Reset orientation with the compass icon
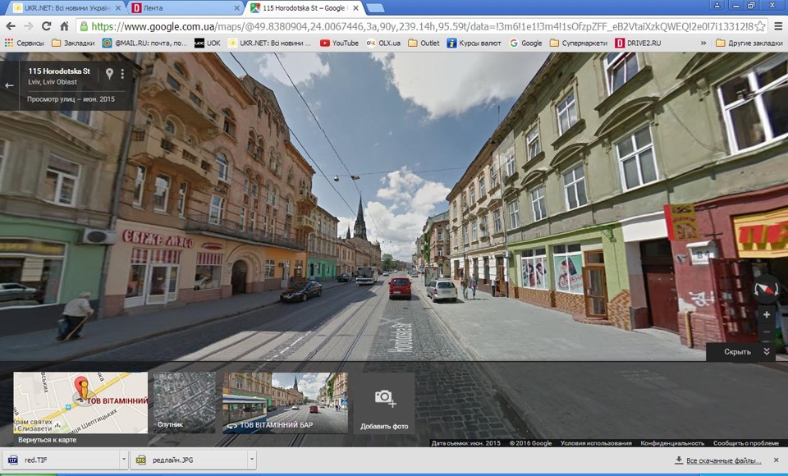This screenshot has height=476, width=788. (767, 290)
